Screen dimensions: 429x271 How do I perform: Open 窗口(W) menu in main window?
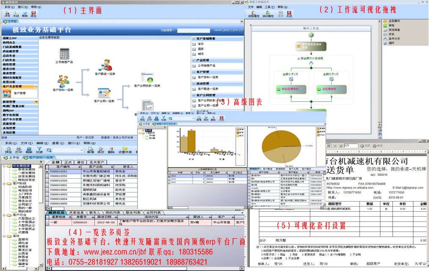[x=23, y=7]
